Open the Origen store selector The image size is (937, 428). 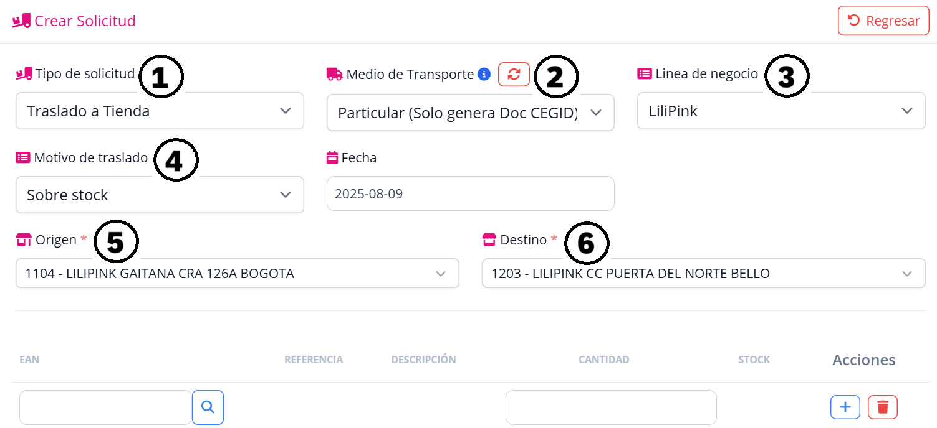237,274
